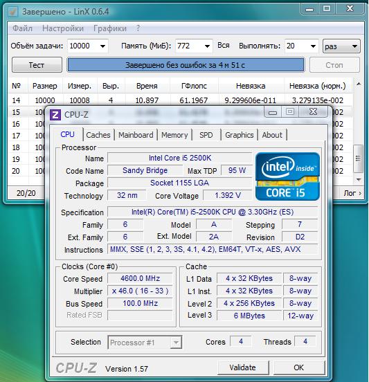Close the CPU-Z window
This screenshot has width=369, height=382.
click(x=313, y=112)
